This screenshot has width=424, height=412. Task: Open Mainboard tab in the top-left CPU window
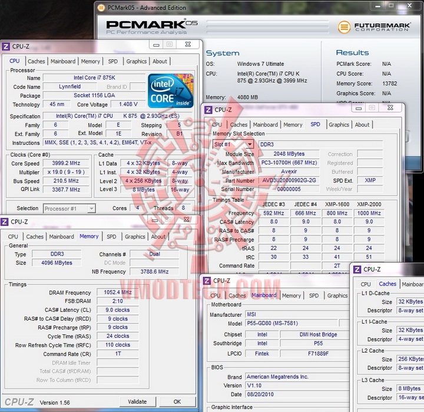pos(63,61)
